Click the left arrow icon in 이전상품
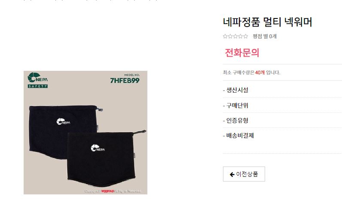This screenshot has width=342, height=218. click(x=232, y=175)
